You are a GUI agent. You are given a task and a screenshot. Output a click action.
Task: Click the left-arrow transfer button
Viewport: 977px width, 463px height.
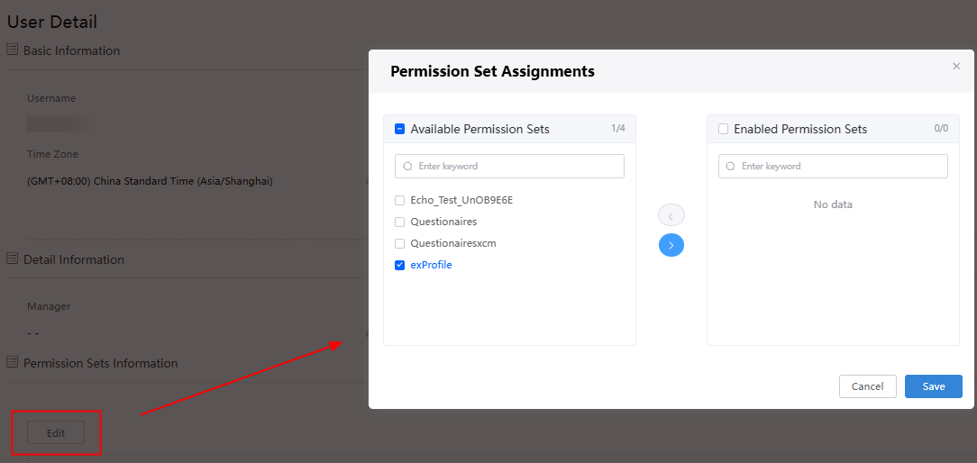tap(671, 215)
